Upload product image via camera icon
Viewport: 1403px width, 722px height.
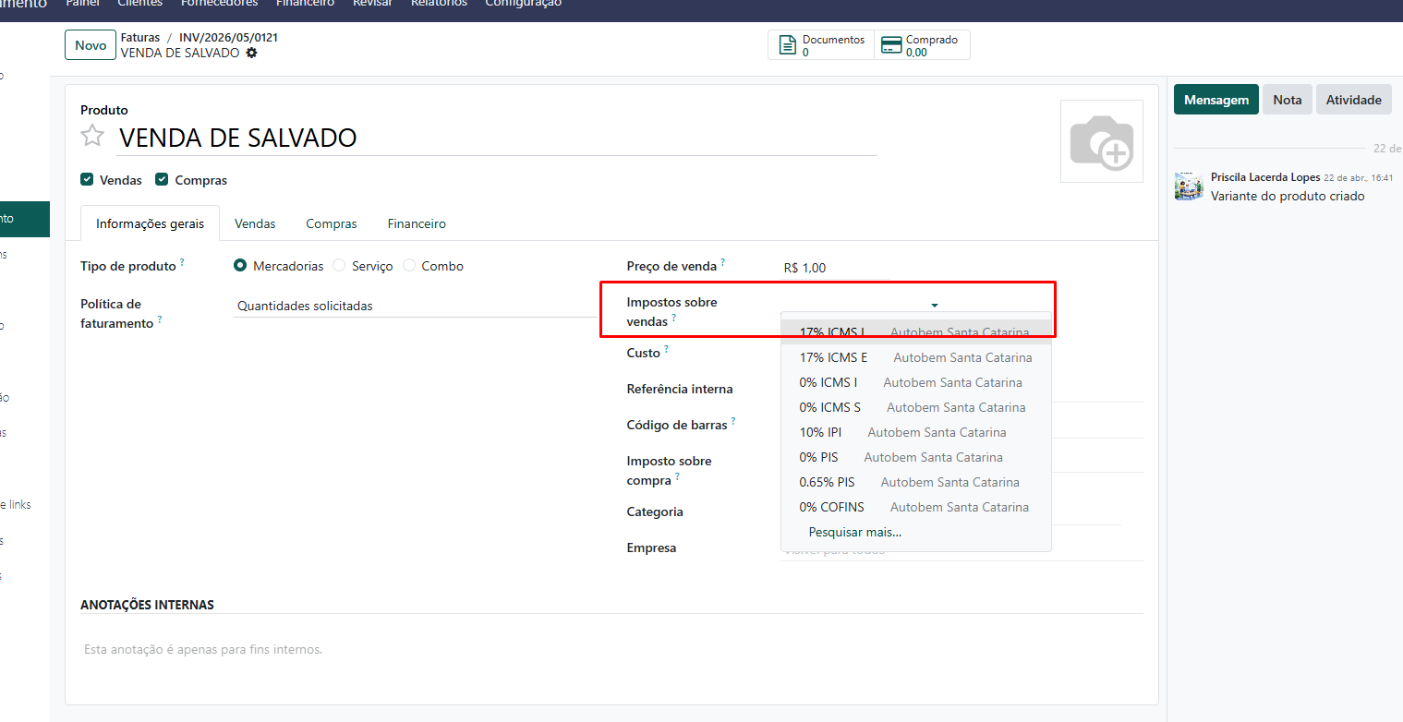[1102, 141]
